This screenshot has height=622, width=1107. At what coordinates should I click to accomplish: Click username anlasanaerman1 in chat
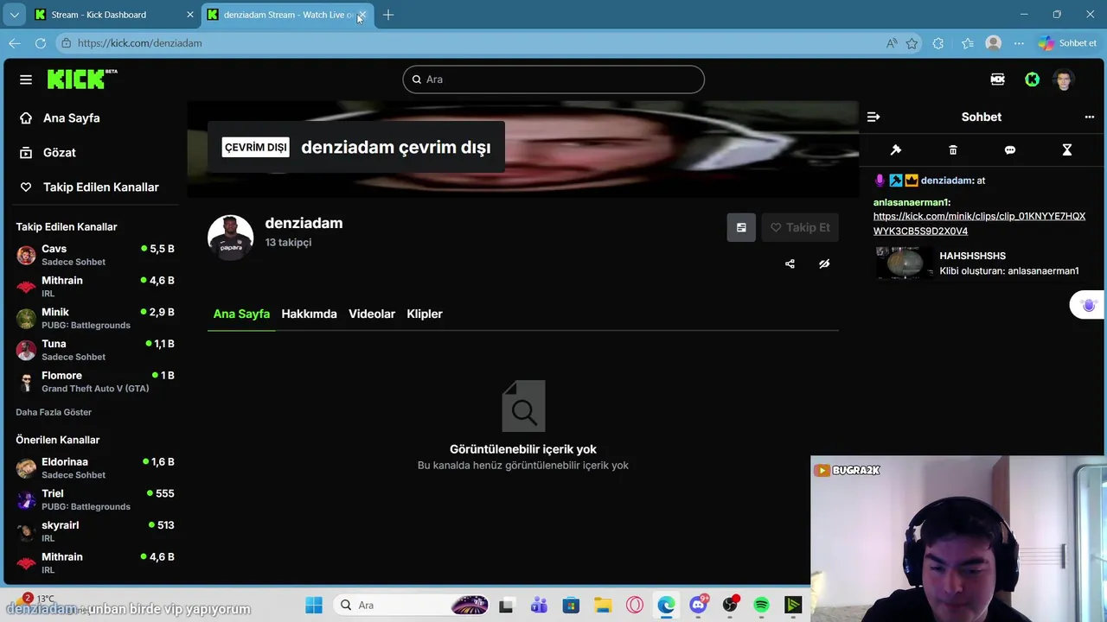[911, 202]
